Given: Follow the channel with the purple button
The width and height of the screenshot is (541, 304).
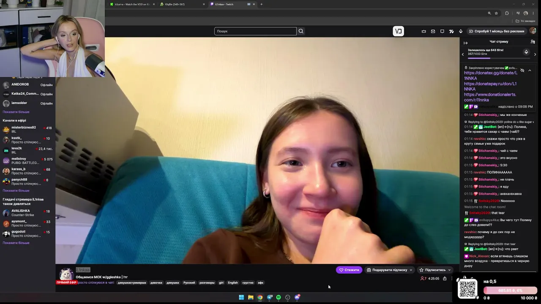Looking at the screenshot, I should point(349,270).
